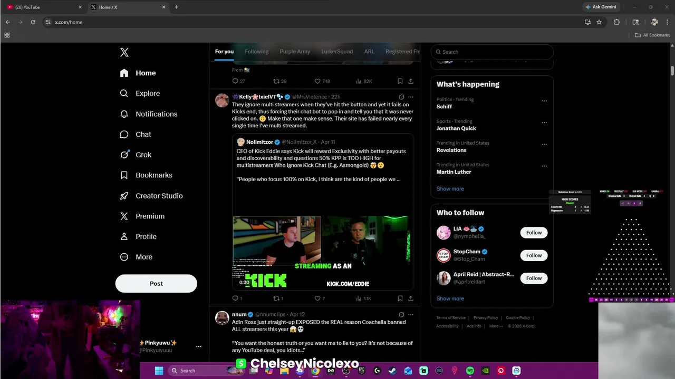Bookmark this page with the star icon

point(599,22)
